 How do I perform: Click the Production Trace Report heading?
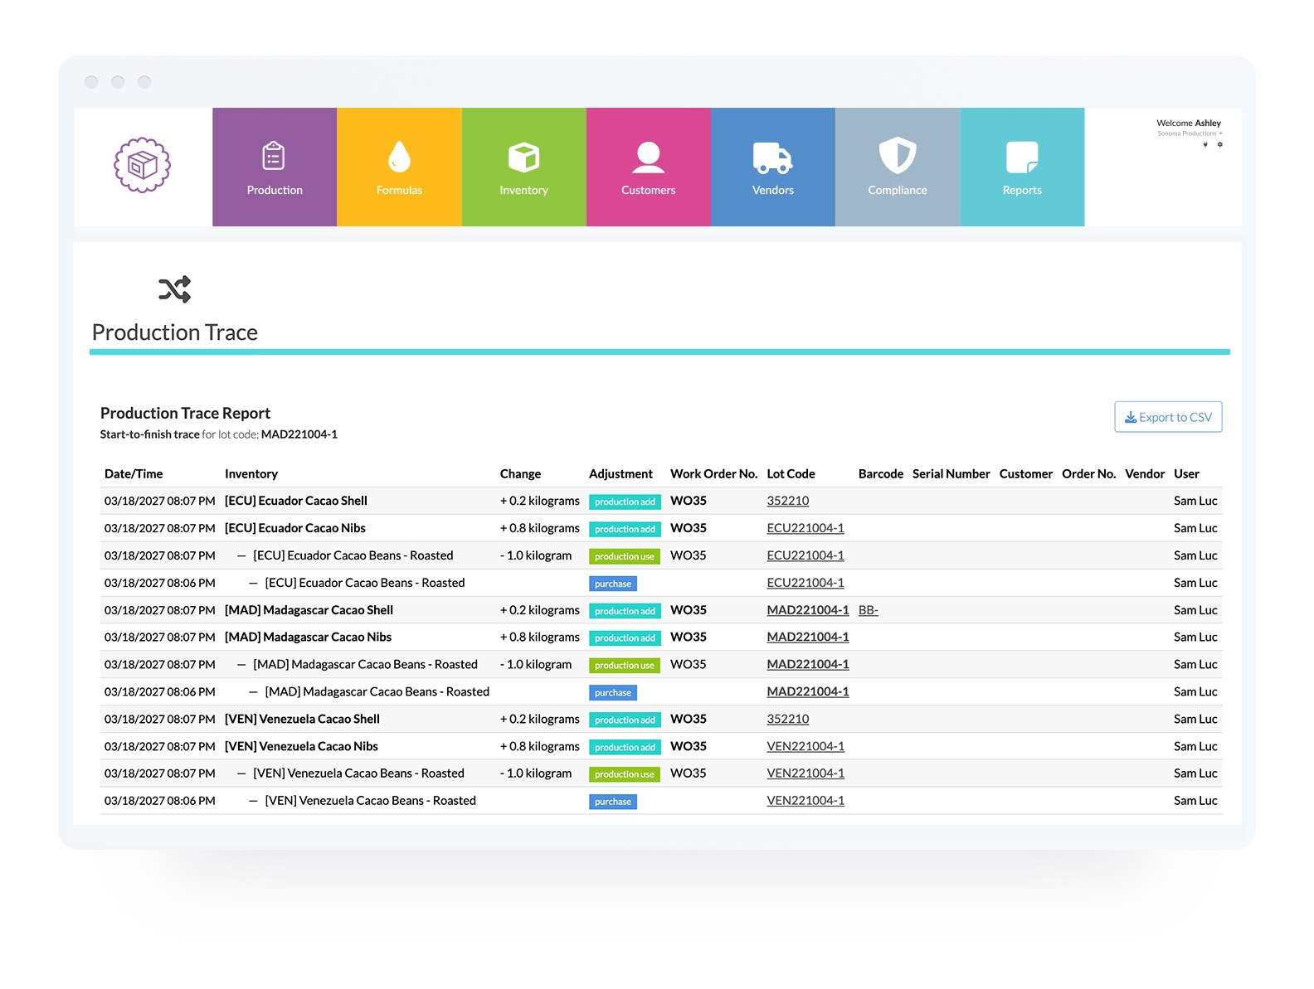coord(186,413)
